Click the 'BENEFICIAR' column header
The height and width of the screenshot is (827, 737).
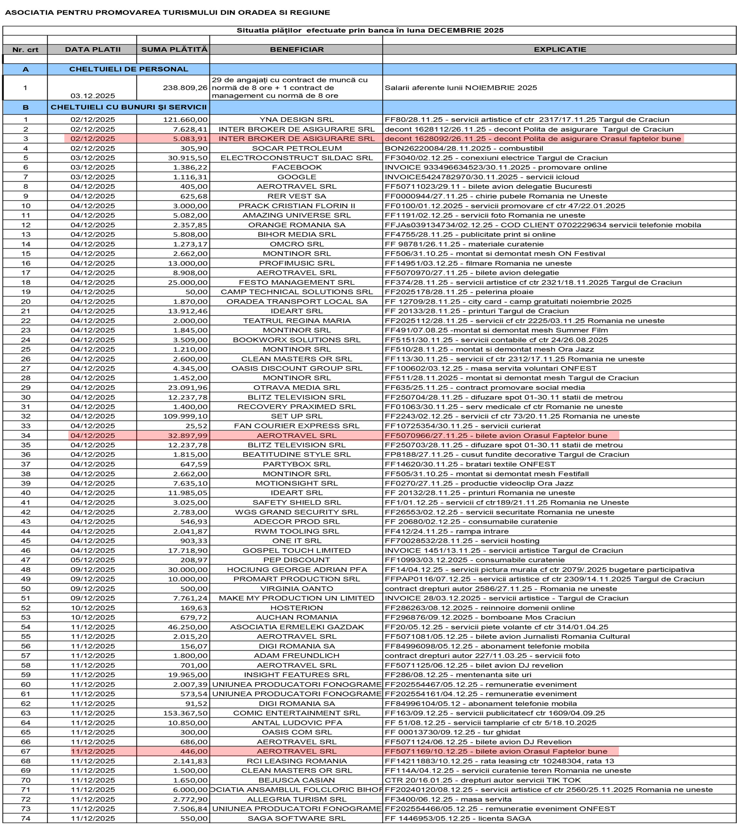pos(296,49)
